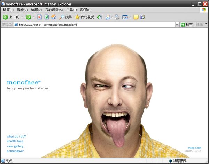Click the Windows flag logo
The image size is (209, 164).
[x=204, y=10]
